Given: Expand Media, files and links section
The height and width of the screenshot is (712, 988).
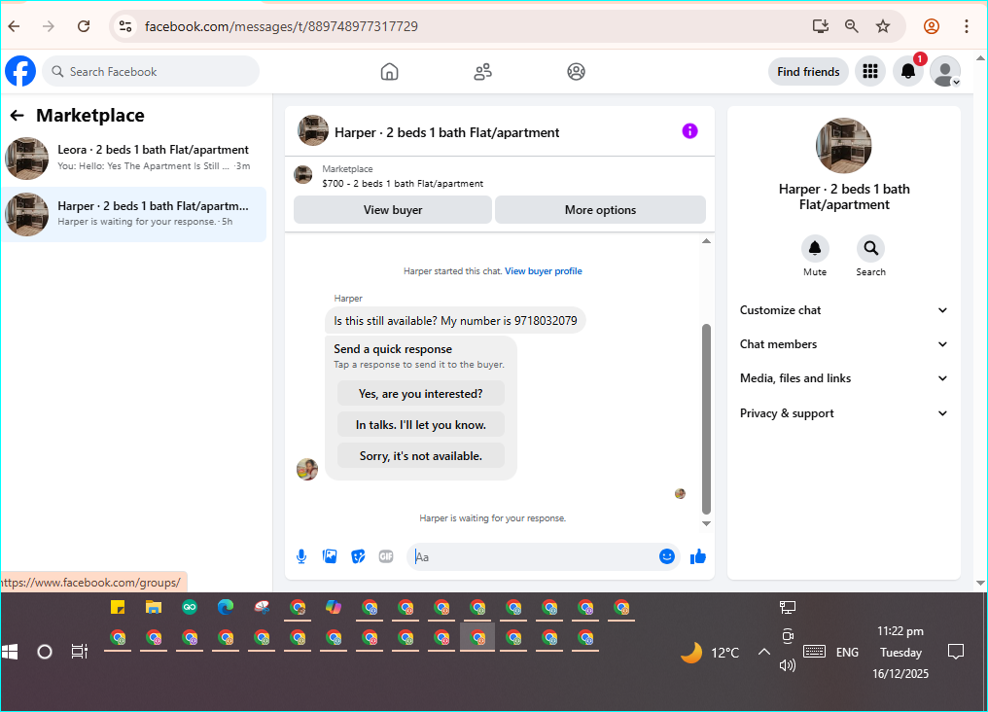Looking at the screenshot, I should [x=844, y=378].
